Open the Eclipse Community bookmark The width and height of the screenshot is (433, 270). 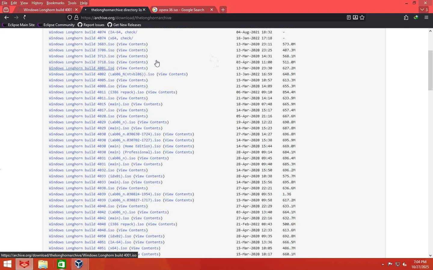tap(56, 25)
